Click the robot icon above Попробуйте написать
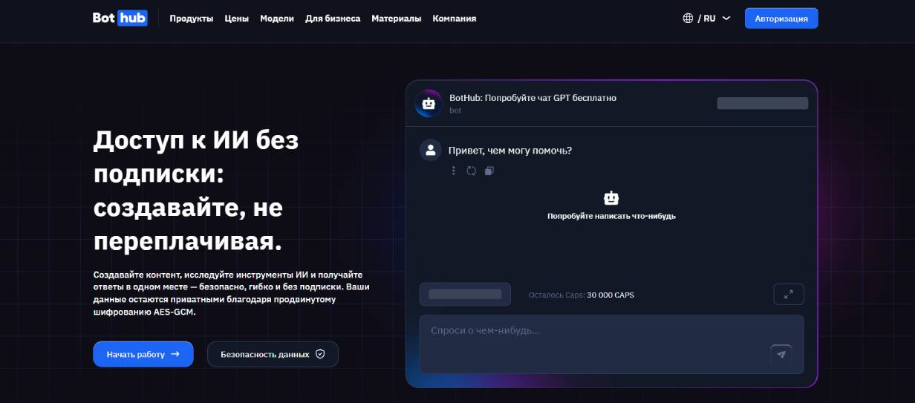 [x=611, y=198]
